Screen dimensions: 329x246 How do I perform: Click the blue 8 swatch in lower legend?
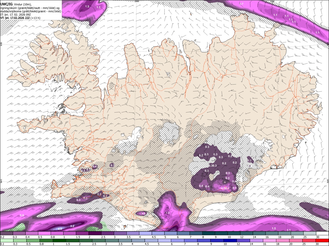click(x=204, y=241)
